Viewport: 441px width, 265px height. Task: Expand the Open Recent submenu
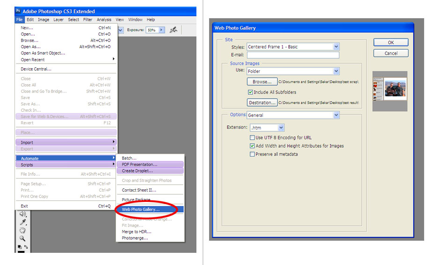pos(66,59)
